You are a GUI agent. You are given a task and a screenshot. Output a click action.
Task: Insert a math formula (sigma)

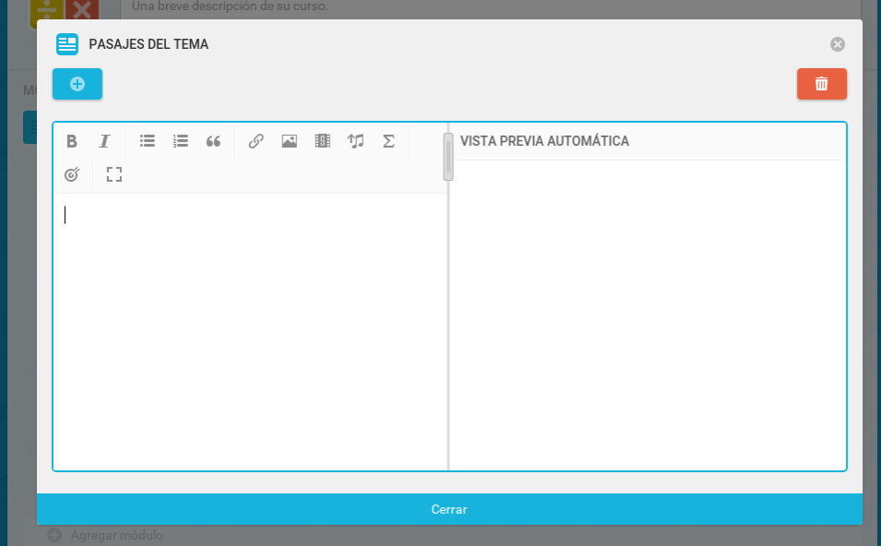(388, 141)
